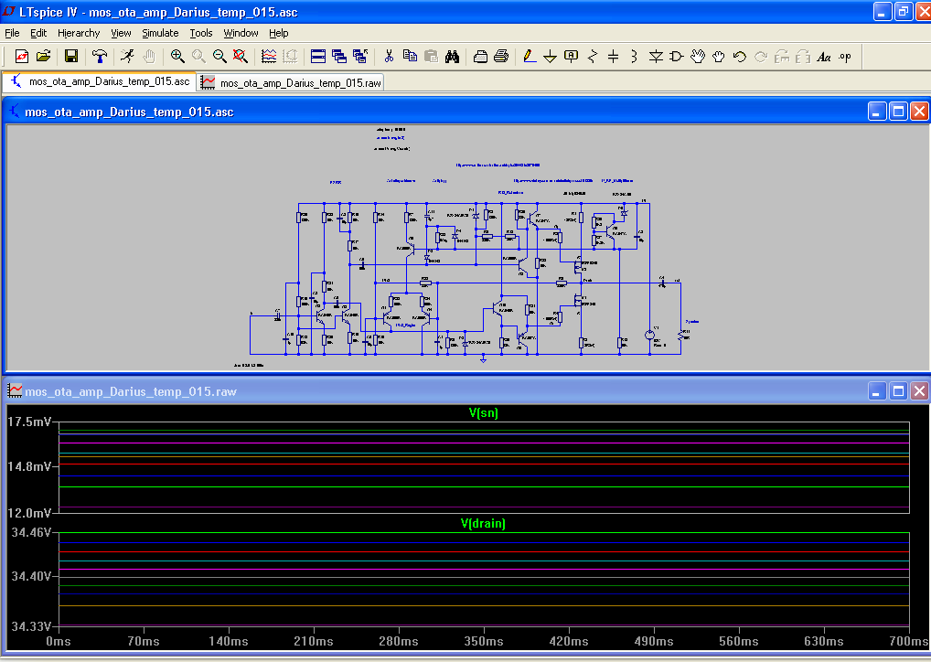This screenshot has width=931, height=662.
Task: Open Find with the binoculars icon
Action: click(453, 57)
